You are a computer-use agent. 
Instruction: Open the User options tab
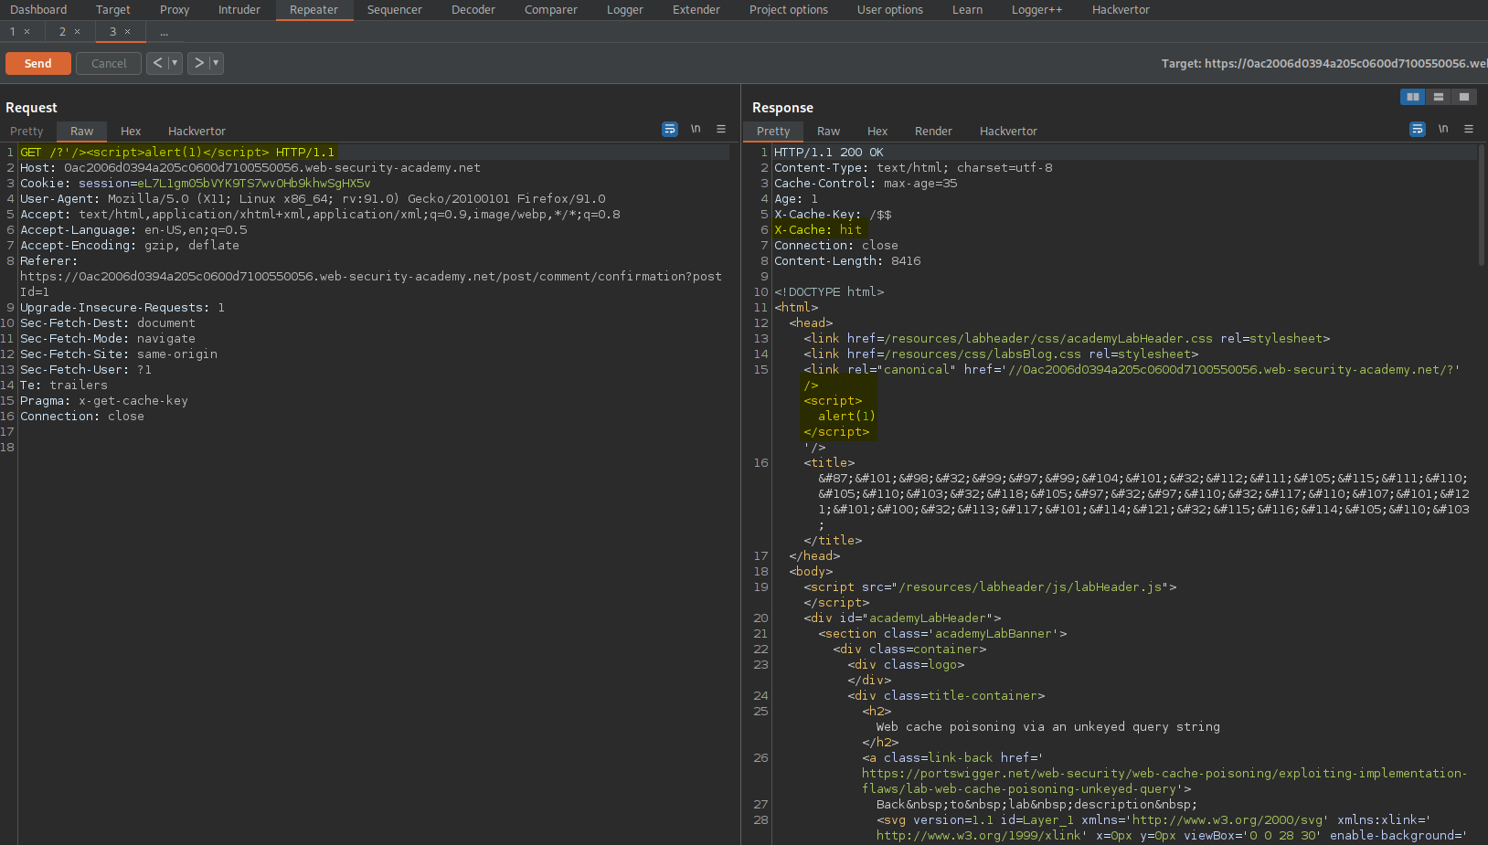[890, 10]
